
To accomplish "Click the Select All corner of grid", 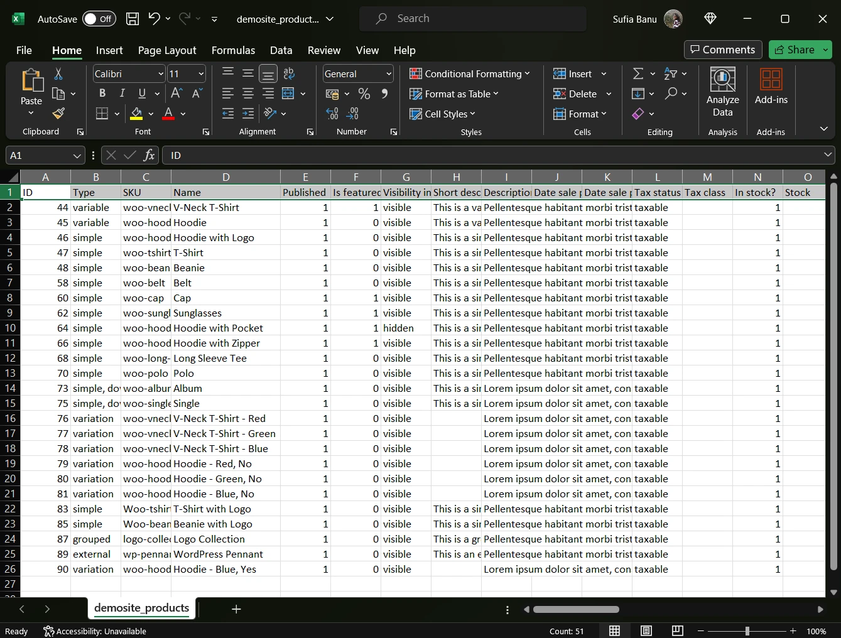I will [10, 177].
